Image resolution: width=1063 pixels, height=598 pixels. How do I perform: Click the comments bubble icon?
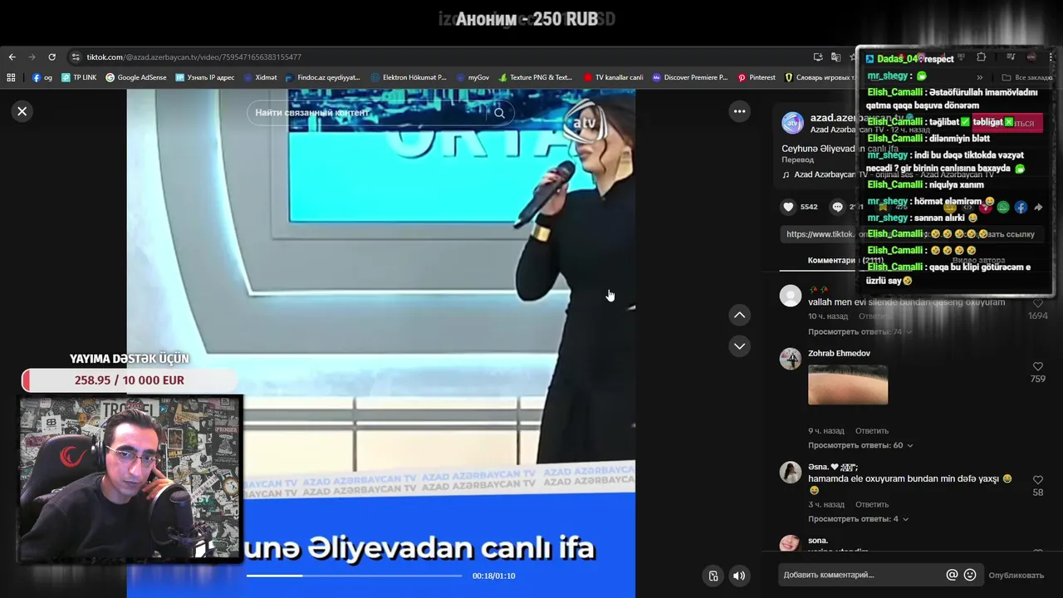pyautogui.click(x=838, y=207)
